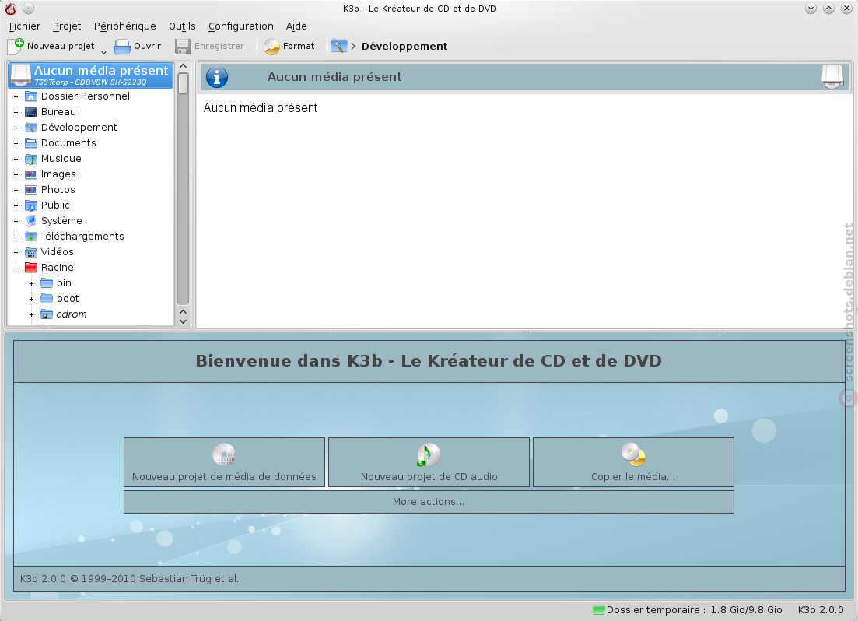Screen dimensions: 858x621
Task: Click the Système computer icon
Action: pos(31,221)
